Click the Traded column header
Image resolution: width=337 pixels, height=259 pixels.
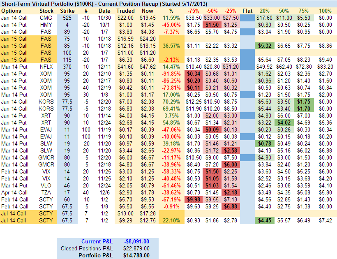pos(125,11)
